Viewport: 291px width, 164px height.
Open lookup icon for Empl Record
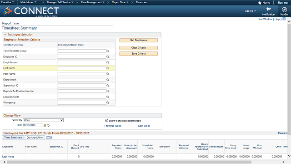click(108, 63)
